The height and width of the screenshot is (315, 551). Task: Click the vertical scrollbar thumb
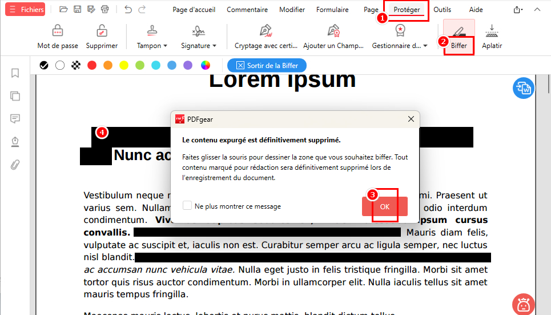tap(548, 84)
